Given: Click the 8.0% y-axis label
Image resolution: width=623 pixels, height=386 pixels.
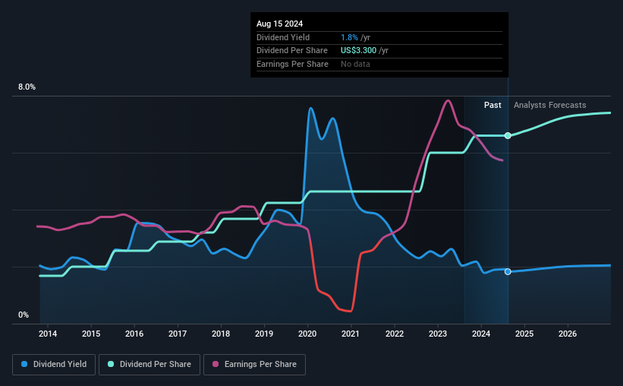Looking at the screenshot, I should tap(27, 87).
